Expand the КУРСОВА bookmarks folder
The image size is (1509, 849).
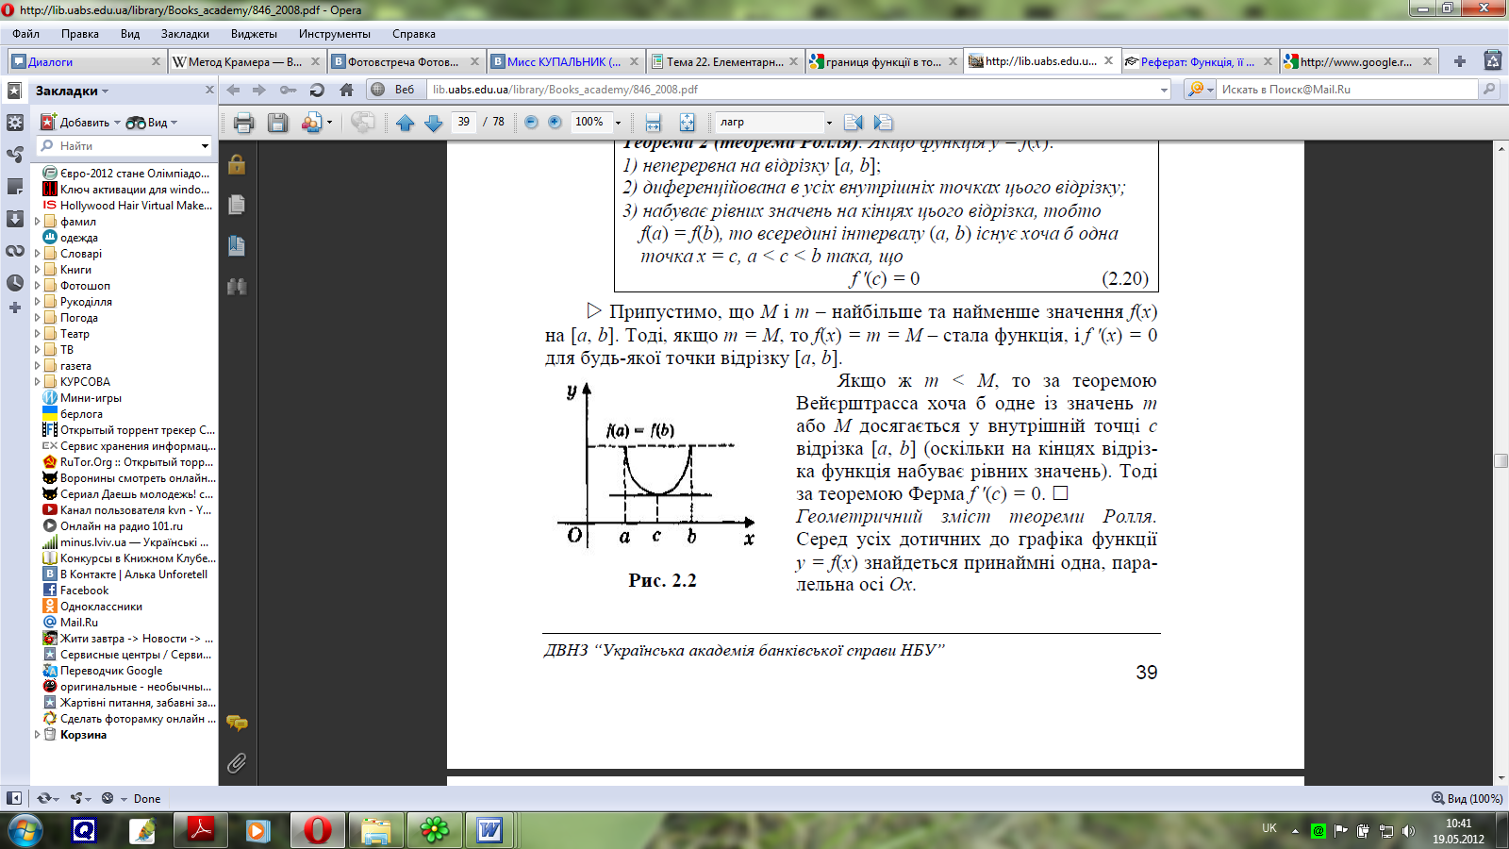click(38, 382)
